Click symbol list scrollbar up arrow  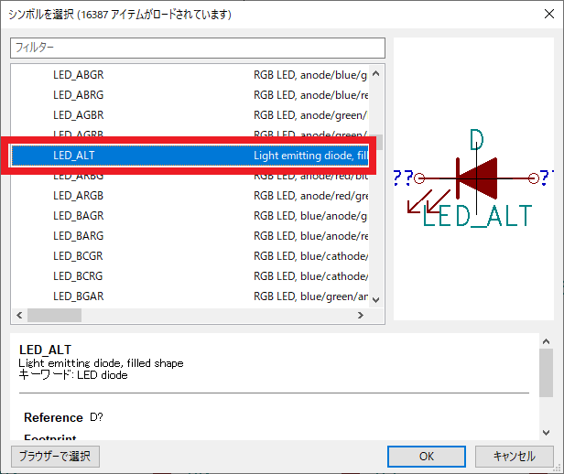377,71
